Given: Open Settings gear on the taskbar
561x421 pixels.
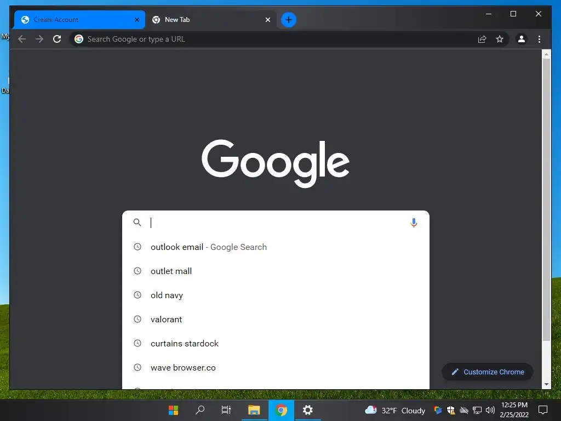Looking at the screenshot, I should pos(308,410).
